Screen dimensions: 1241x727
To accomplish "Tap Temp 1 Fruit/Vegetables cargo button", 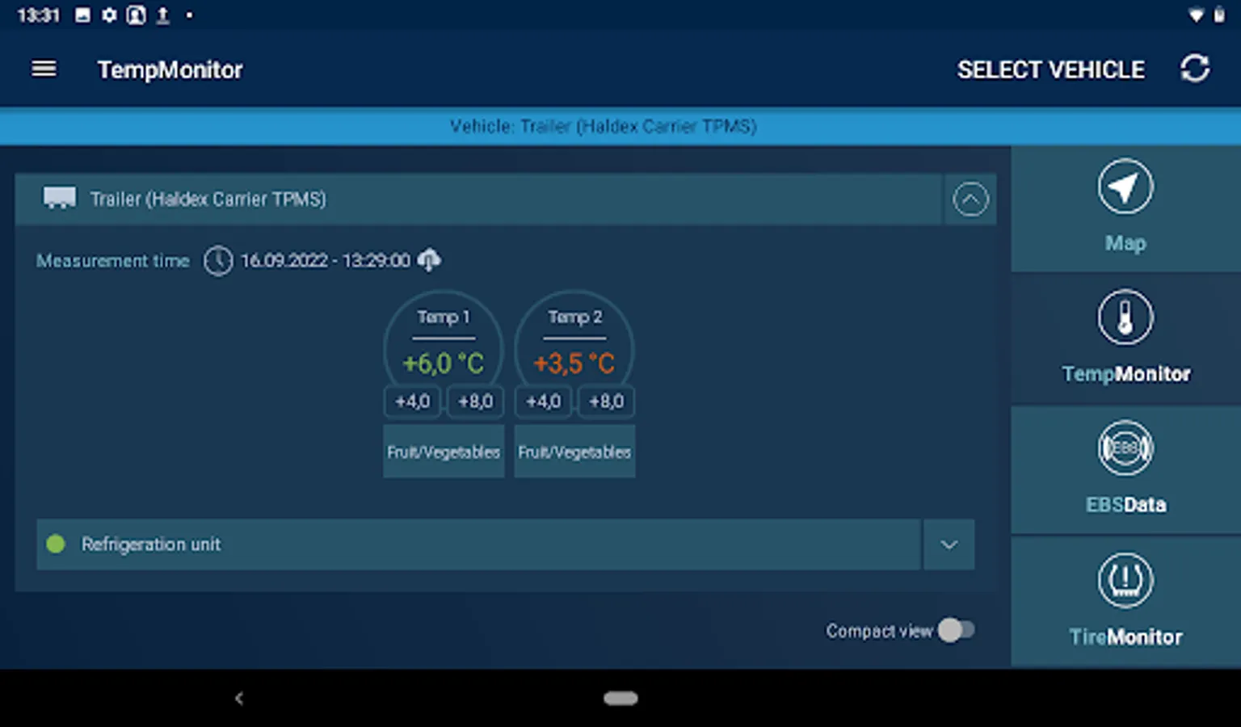I will coord(444,452).
